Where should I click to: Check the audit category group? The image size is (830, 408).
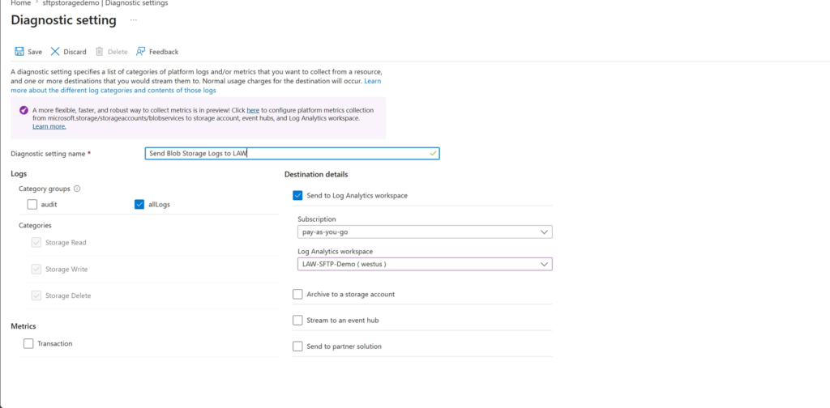(x=32, y=205)
